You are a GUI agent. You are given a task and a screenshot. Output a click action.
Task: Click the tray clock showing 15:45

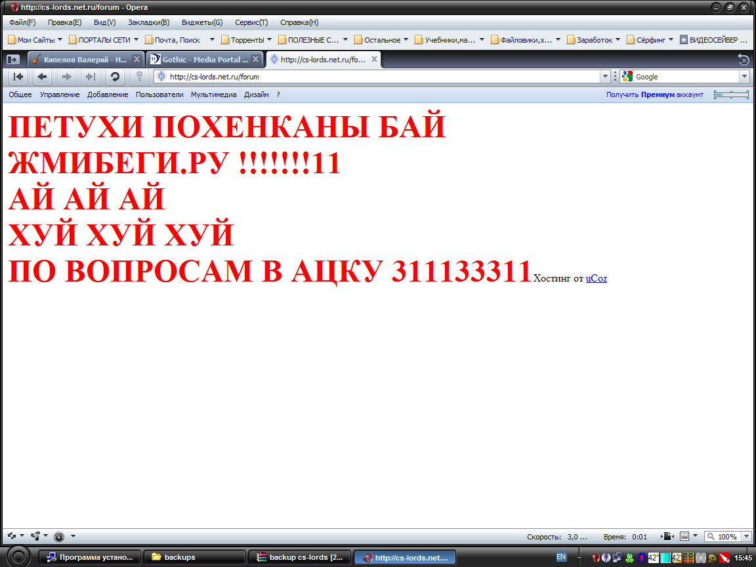(x=743, y=558)
